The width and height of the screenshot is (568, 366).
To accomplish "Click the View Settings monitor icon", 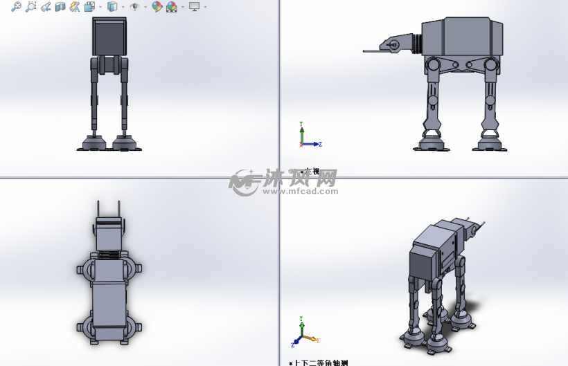I will pos(195,6).
